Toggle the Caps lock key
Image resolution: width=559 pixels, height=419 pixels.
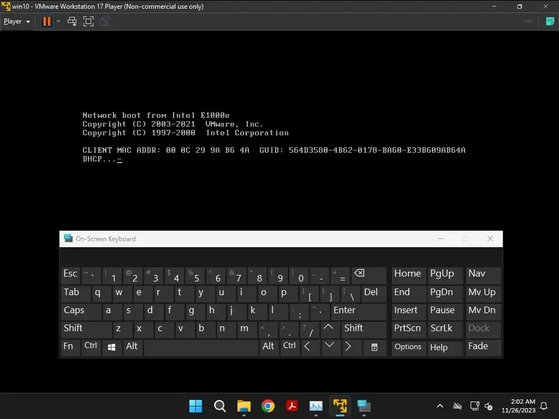81,312
